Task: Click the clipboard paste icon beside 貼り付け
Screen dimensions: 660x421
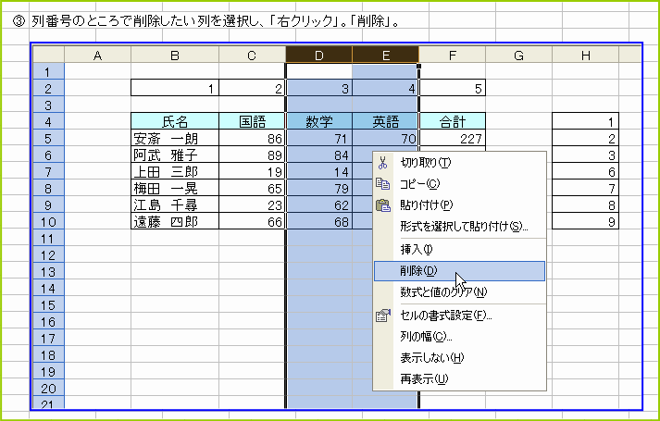Action: click(382, 205)
